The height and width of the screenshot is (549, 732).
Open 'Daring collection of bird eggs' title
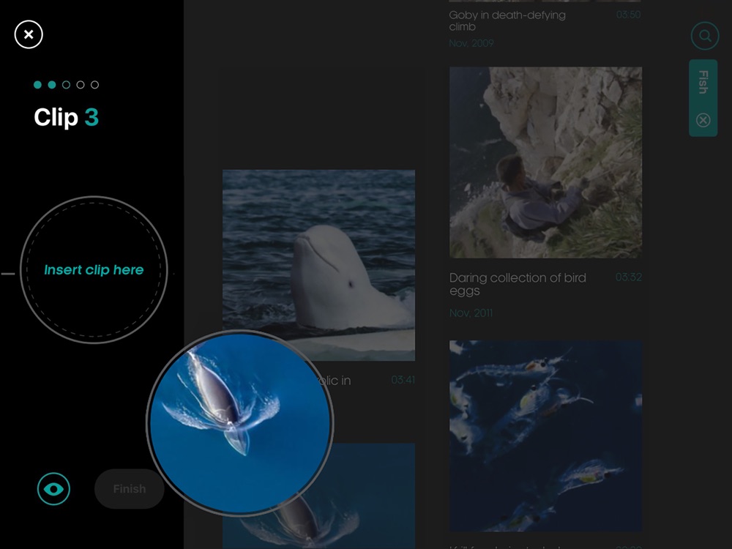[x=518, y=284]
